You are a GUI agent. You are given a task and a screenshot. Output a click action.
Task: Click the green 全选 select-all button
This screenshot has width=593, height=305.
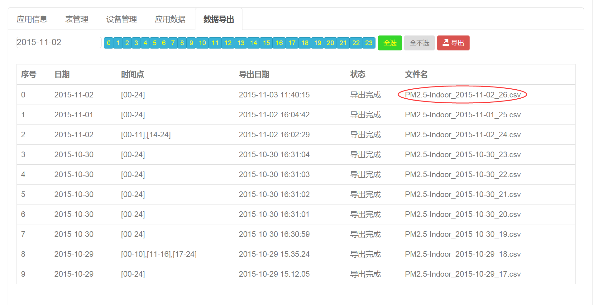[x=390, y=43]
